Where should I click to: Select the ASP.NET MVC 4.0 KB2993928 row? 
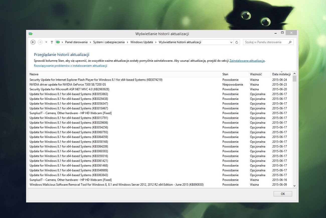[x=160, y=89]
